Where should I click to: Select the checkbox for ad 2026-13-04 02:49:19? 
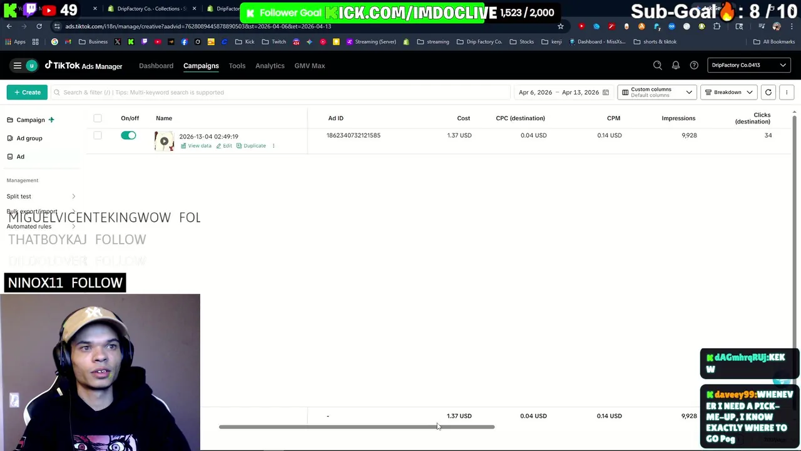coord(98,135)
